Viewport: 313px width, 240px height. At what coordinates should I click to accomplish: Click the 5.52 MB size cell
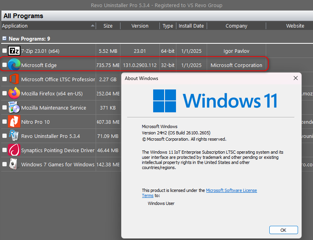pyautogui.click(x=108, y=51)
